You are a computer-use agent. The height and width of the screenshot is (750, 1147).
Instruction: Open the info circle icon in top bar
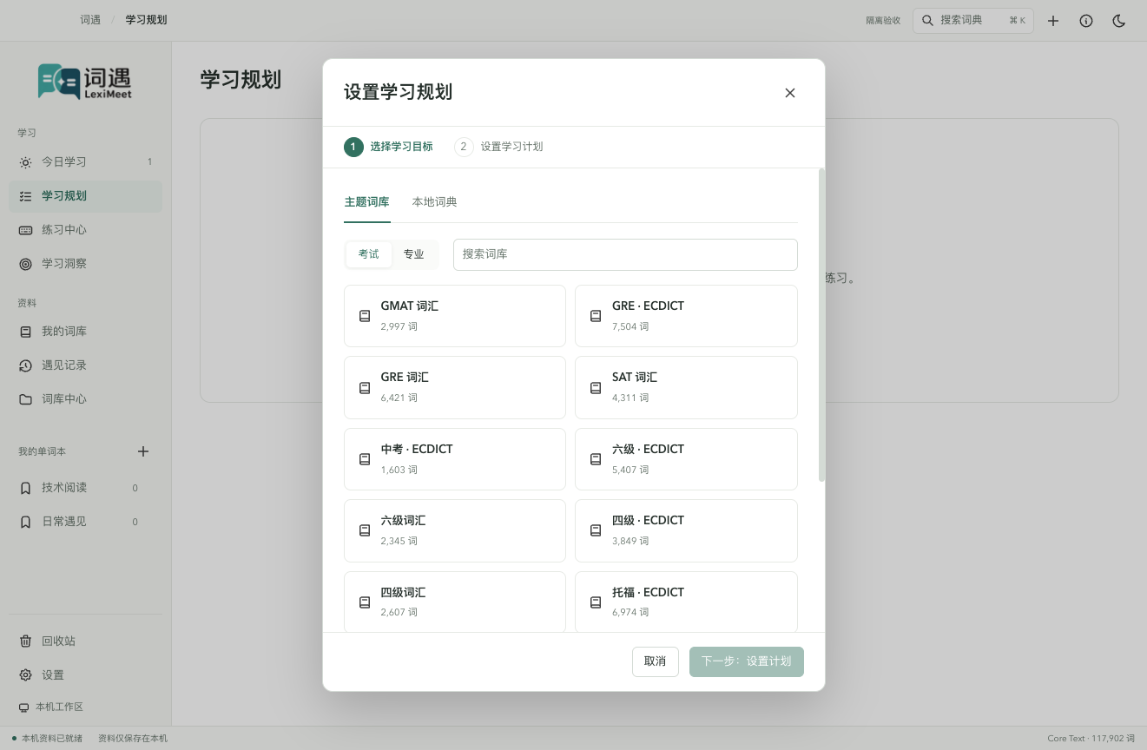1086,21
